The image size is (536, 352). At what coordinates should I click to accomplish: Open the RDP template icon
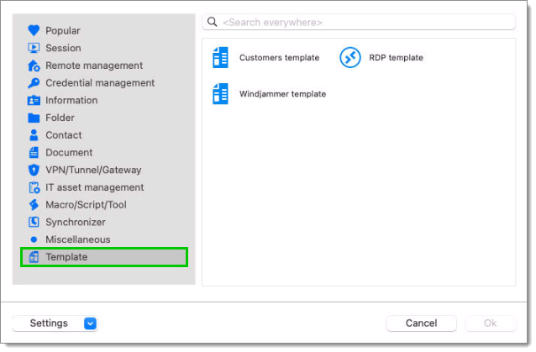[349, 58]
